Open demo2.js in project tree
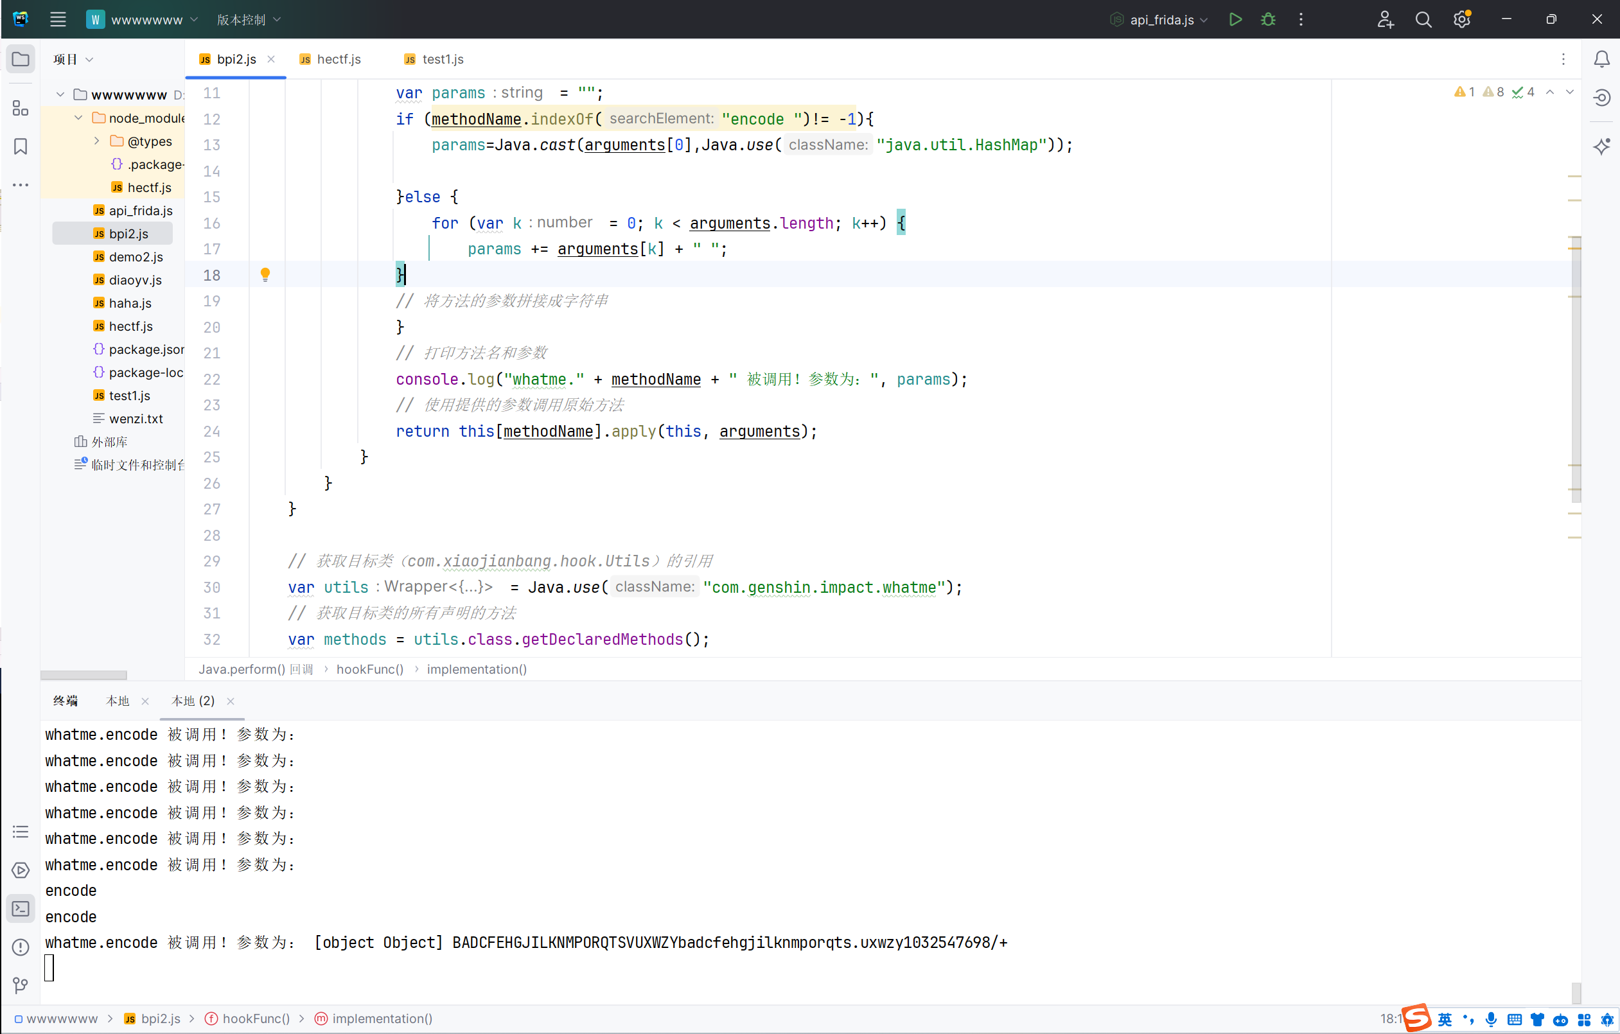 pos(128,257)
